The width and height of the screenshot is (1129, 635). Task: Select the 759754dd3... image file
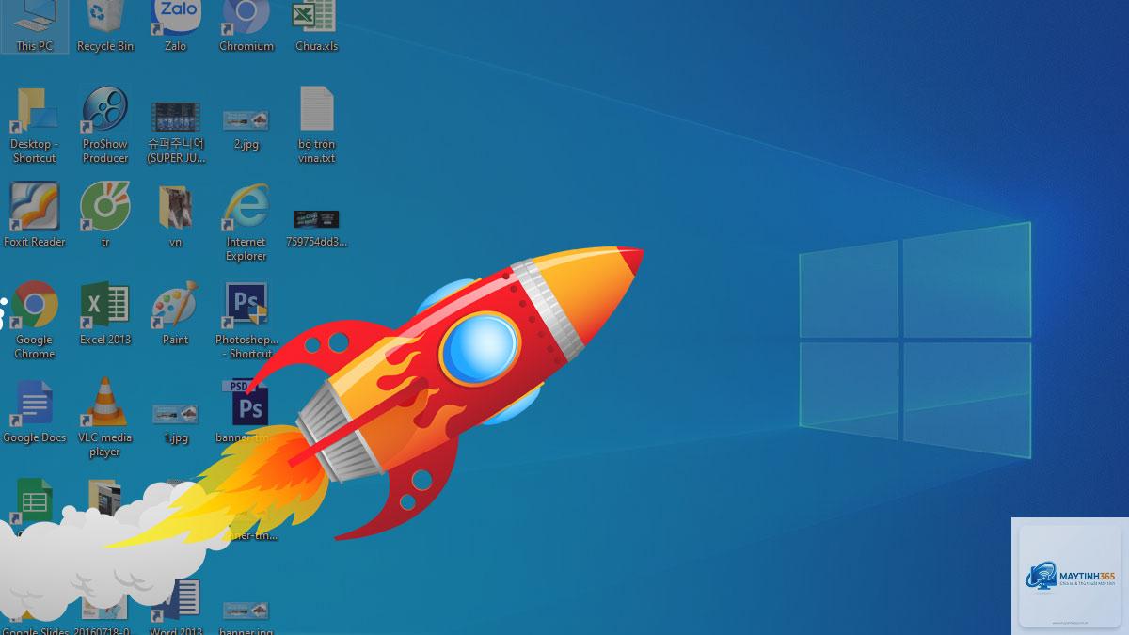point(317,229)
